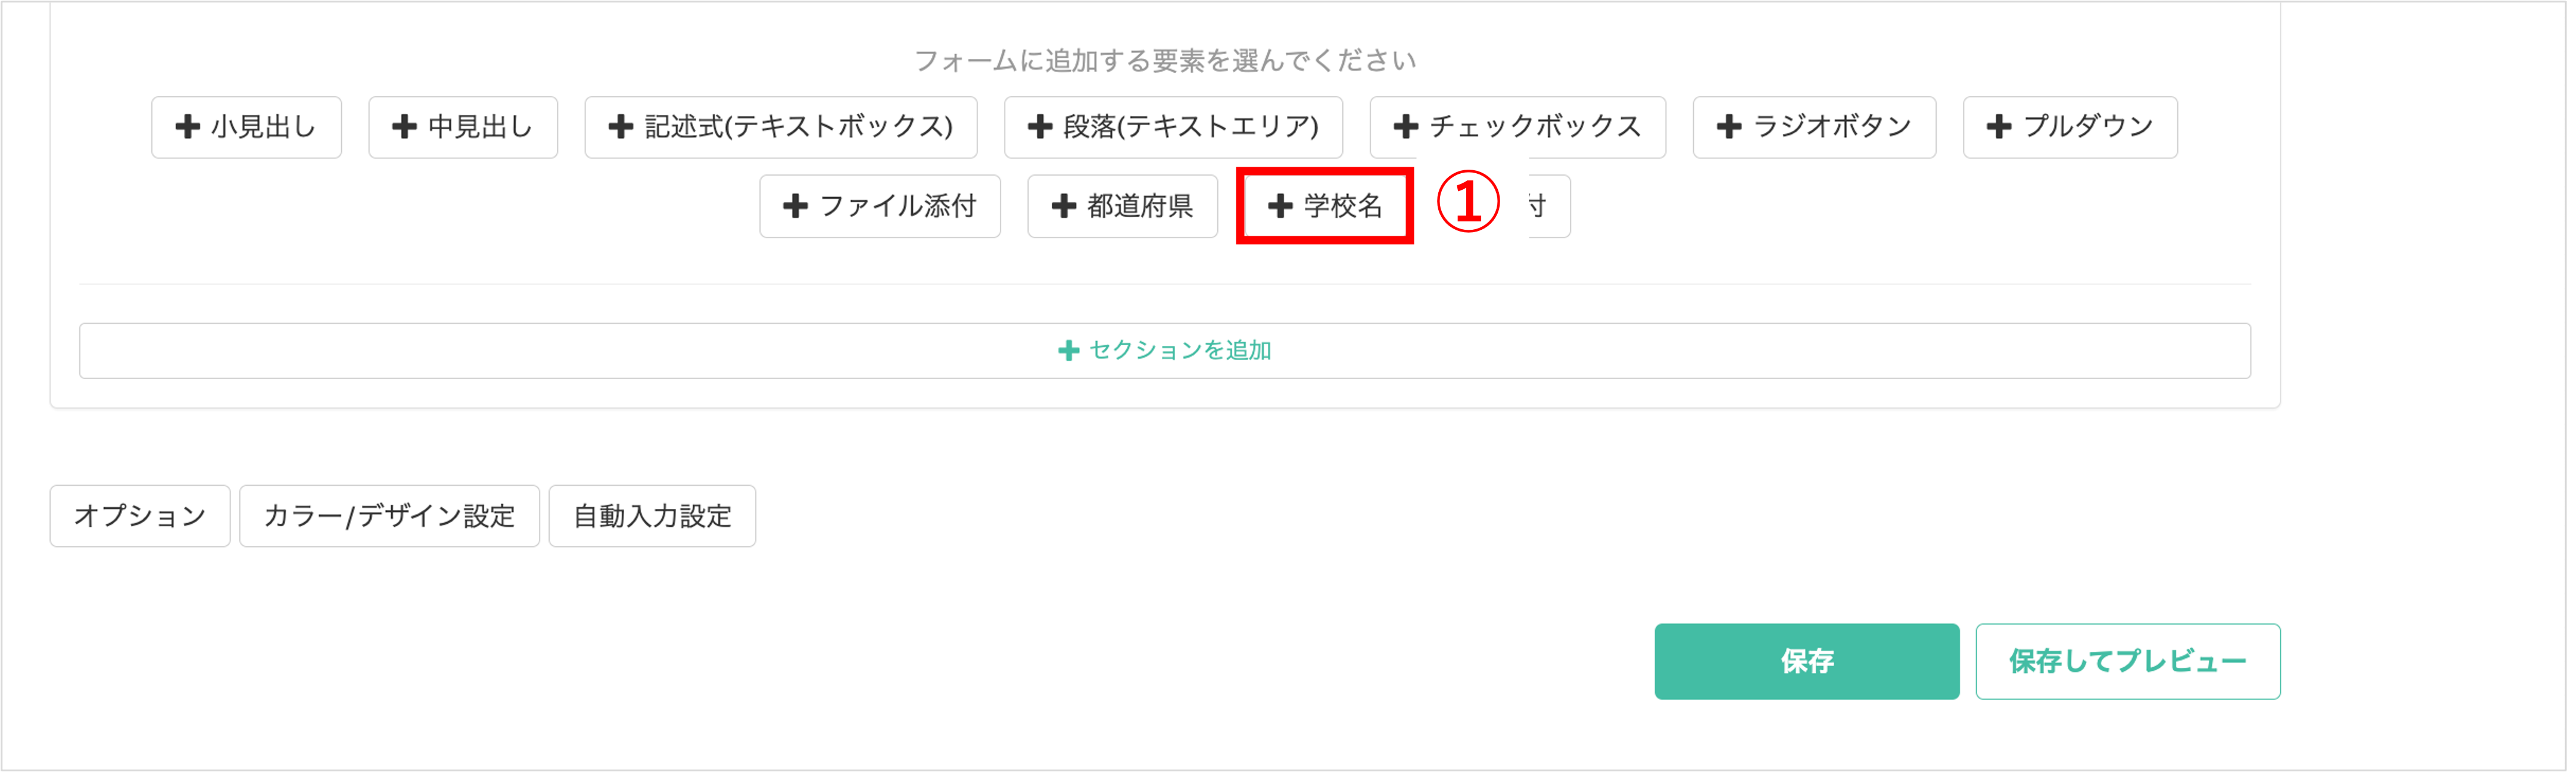Add a 都道府県 field to form
Image resolution: width=2568 pixels, height=772 pixels.
tap(1123, 206)
